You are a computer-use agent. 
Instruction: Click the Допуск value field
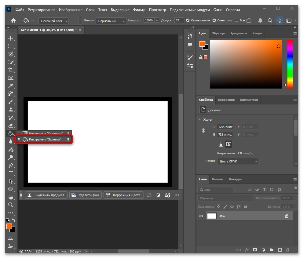[x=179, y=20]
